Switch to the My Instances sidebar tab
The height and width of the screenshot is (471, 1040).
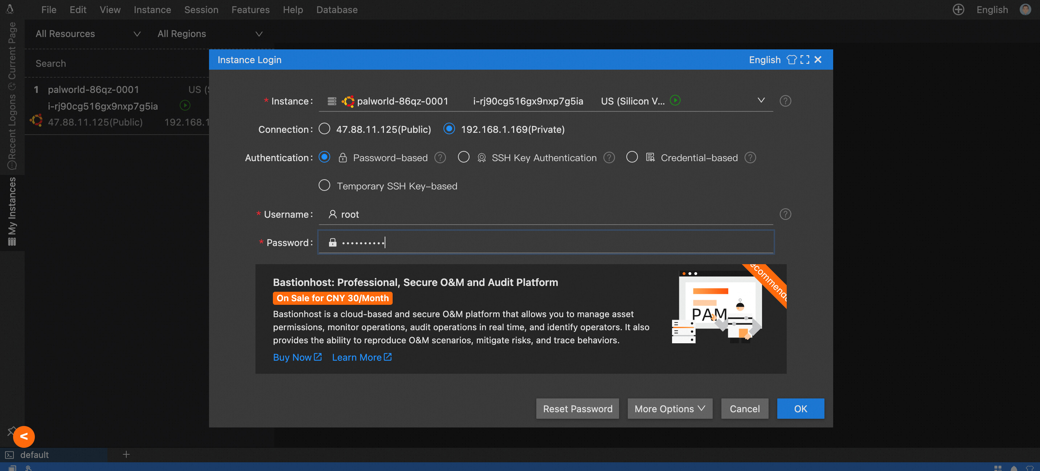(12, 212)
